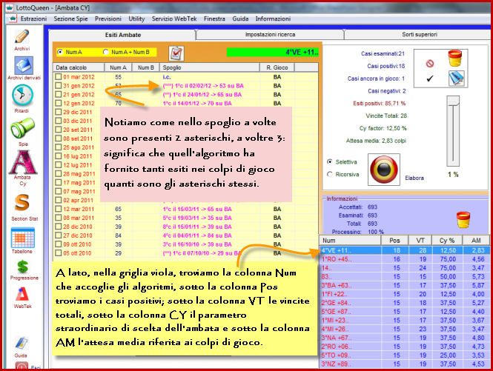Sort grid by the Cy % column header

pyautogui.click(x=447, y=241)
